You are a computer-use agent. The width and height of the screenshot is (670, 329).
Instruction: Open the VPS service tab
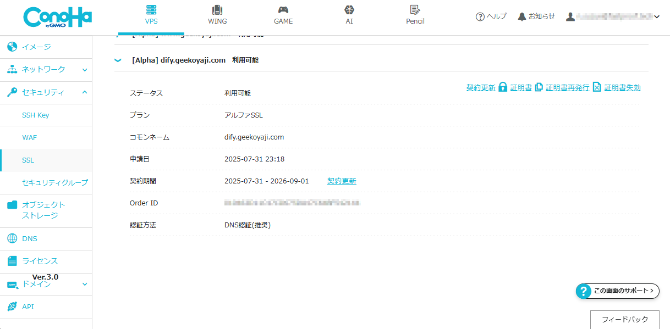151,15
